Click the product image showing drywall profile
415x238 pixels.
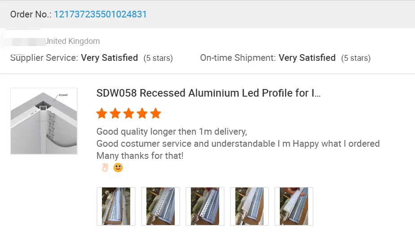pos(44,121)
